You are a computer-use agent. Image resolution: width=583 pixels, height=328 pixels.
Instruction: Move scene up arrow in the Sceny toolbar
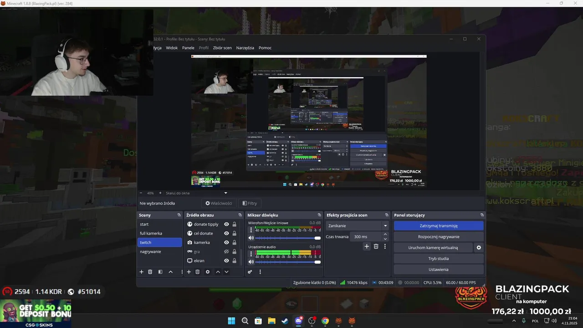click(170, 272)
